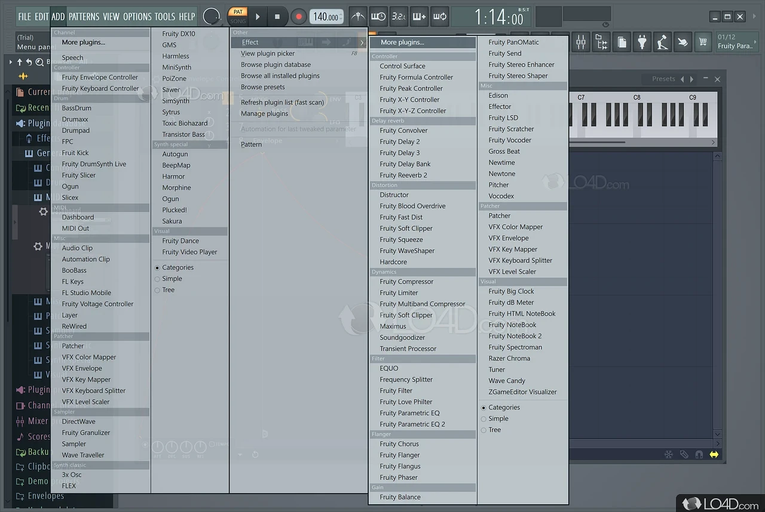Arm the record button
The width and height of the screenshot is (765, 512).
pyautogui.click(x=299, y=17)
